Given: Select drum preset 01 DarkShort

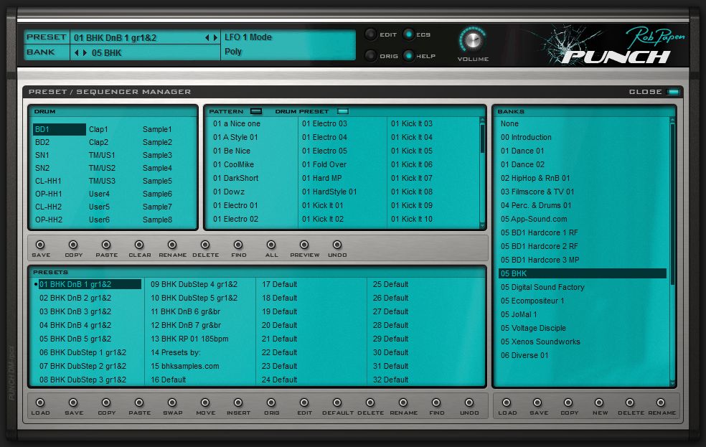Looking at the screenshot, I should tap(235, 178).
